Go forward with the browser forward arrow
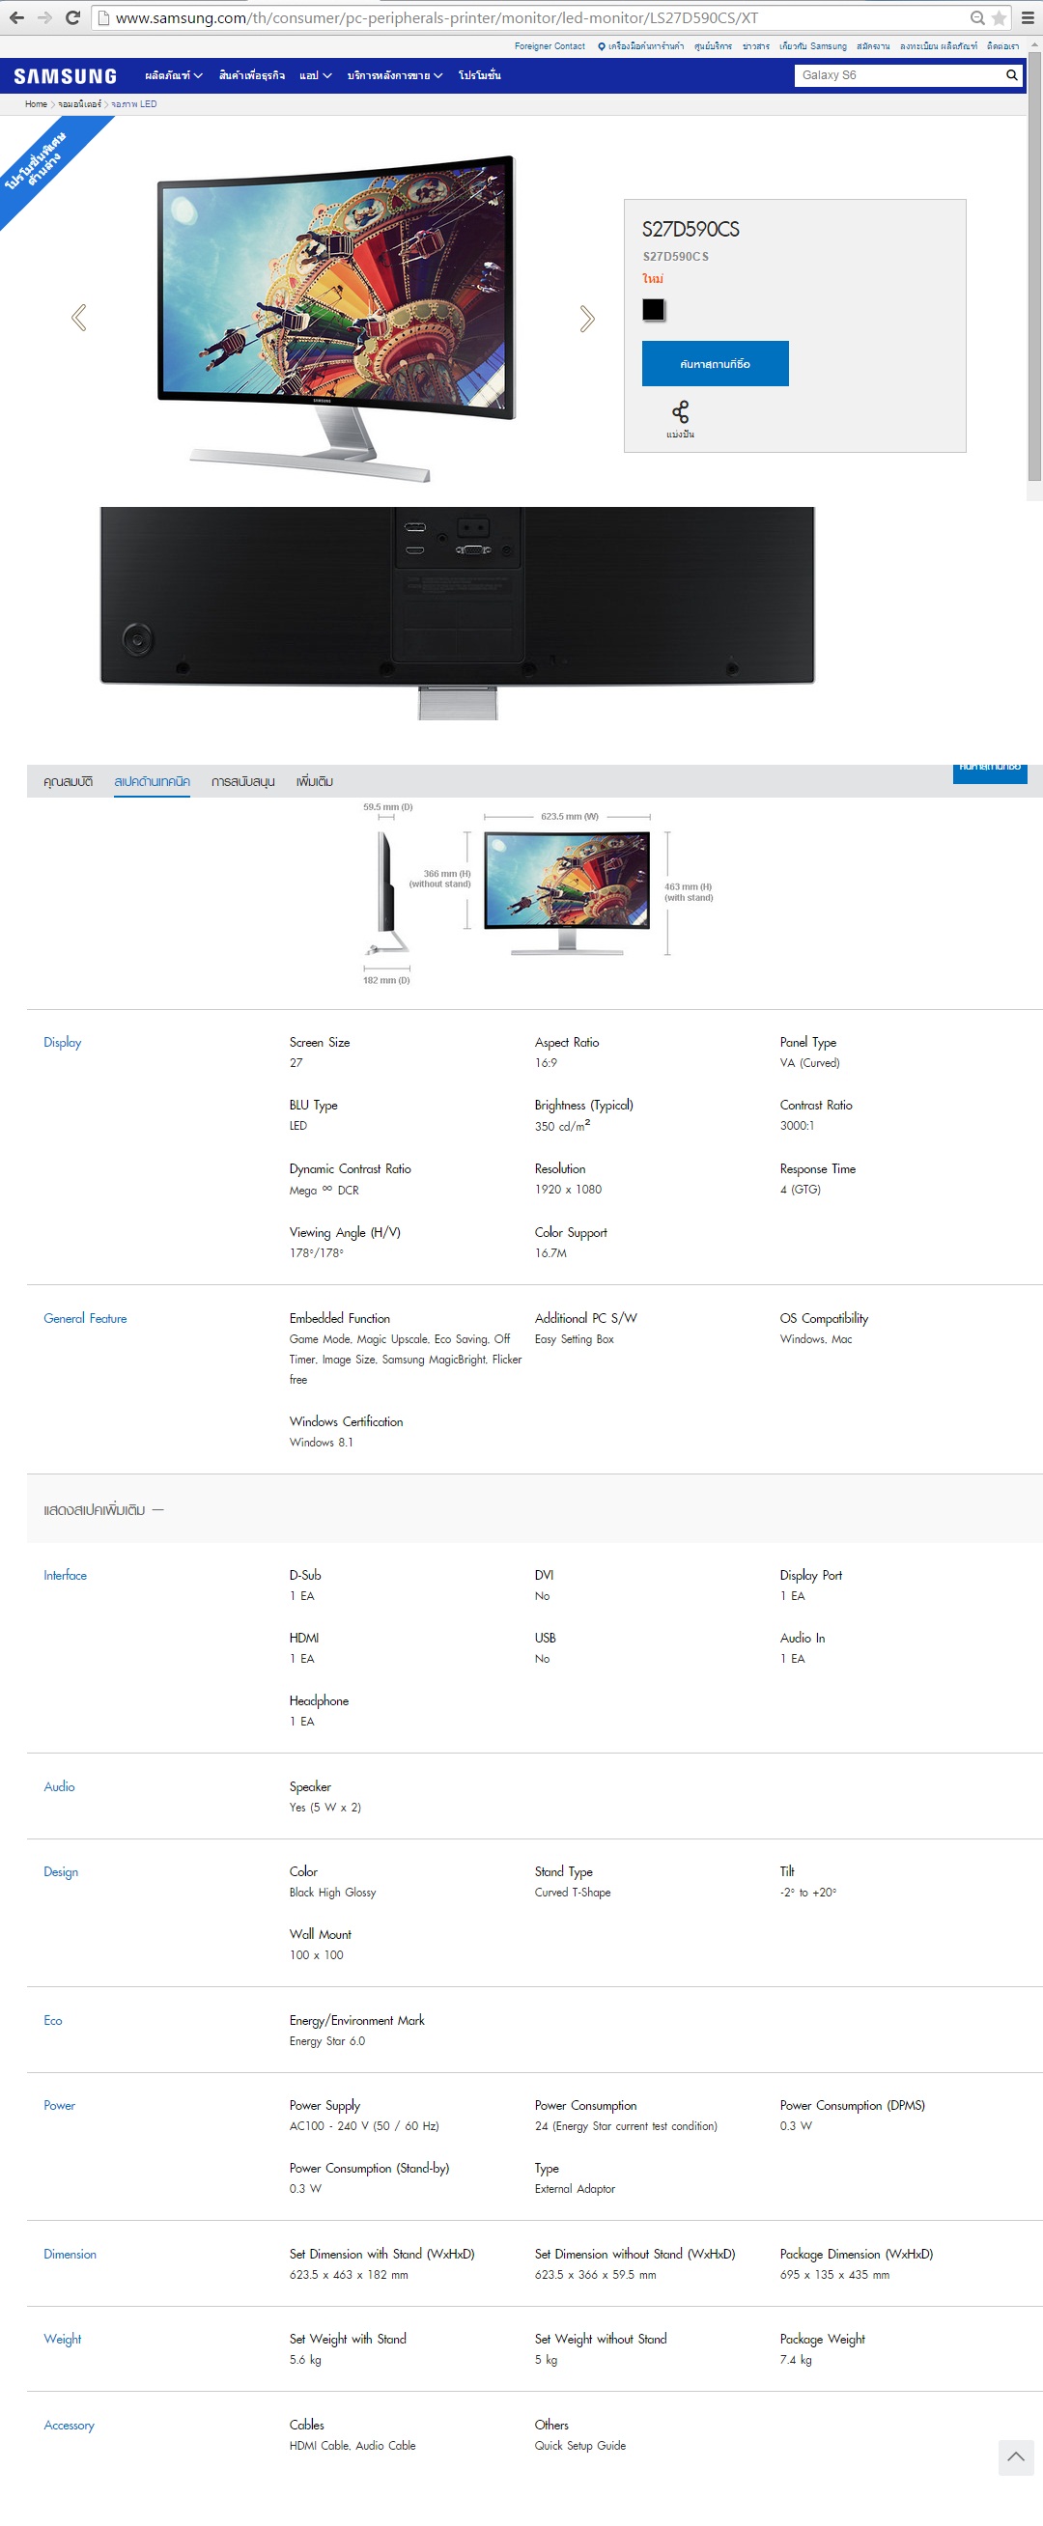 coord(44,17)
